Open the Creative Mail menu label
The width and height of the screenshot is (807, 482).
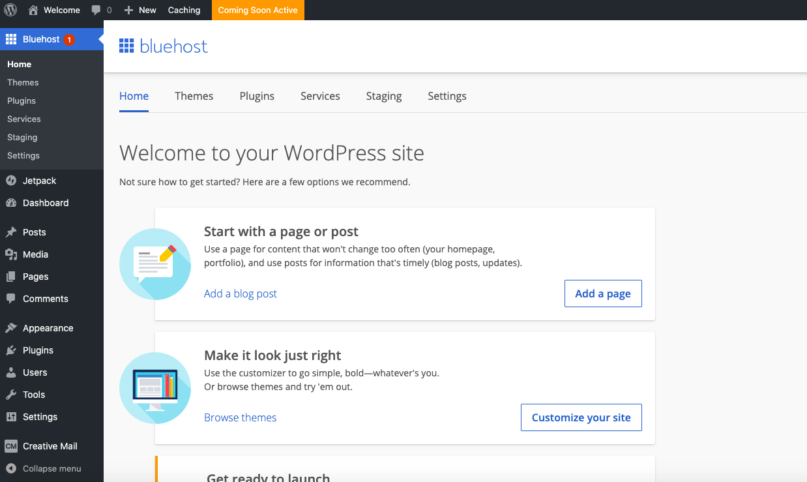[x=50, y=446]
